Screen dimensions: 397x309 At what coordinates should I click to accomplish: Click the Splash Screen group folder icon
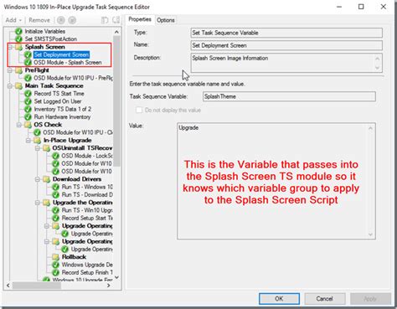coord(19,47)
